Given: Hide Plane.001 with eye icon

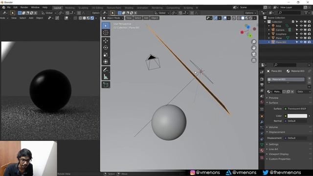Looking at the screenshot, I should (301, 42).
